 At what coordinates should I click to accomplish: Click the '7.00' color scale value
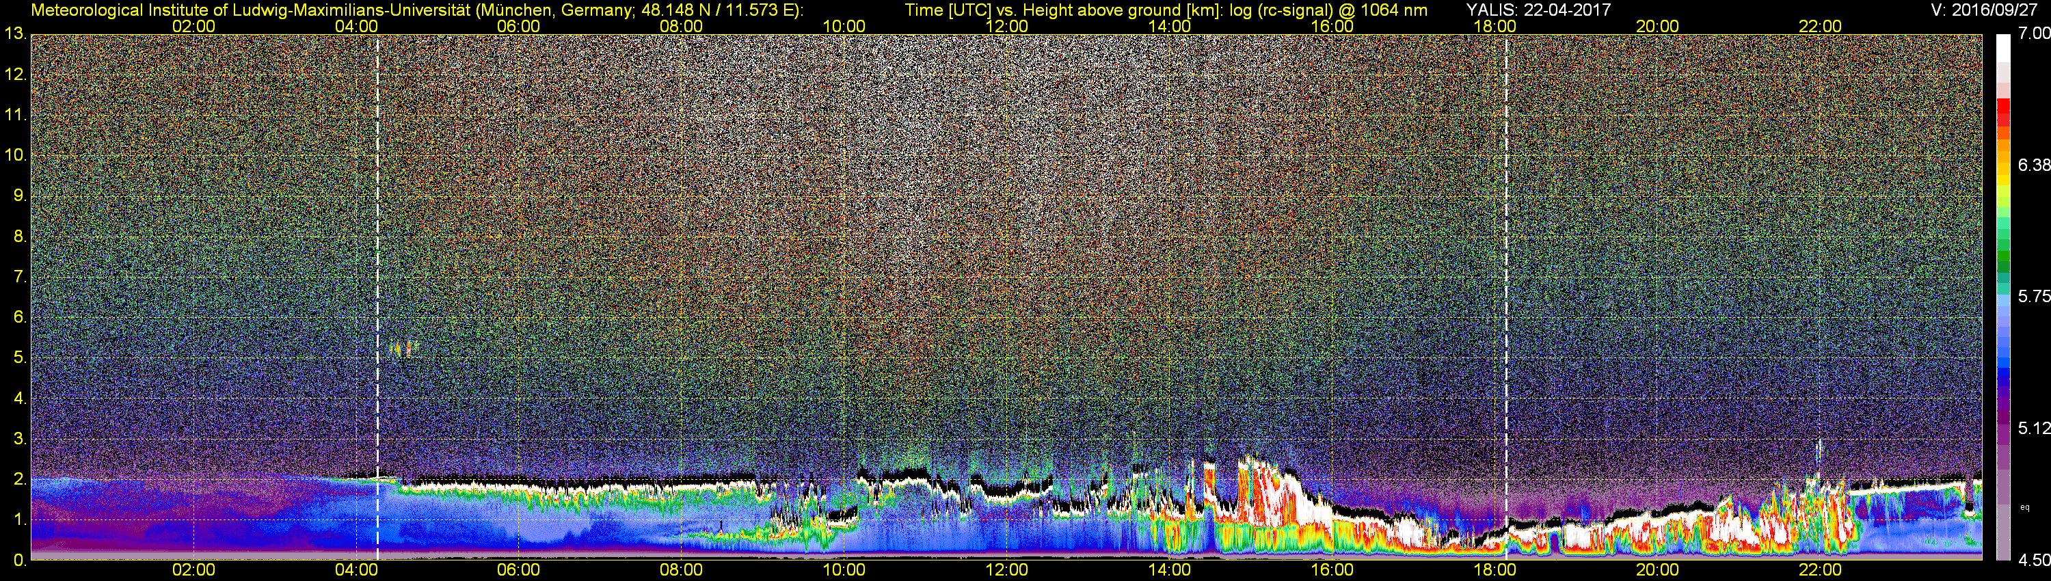2035,33
